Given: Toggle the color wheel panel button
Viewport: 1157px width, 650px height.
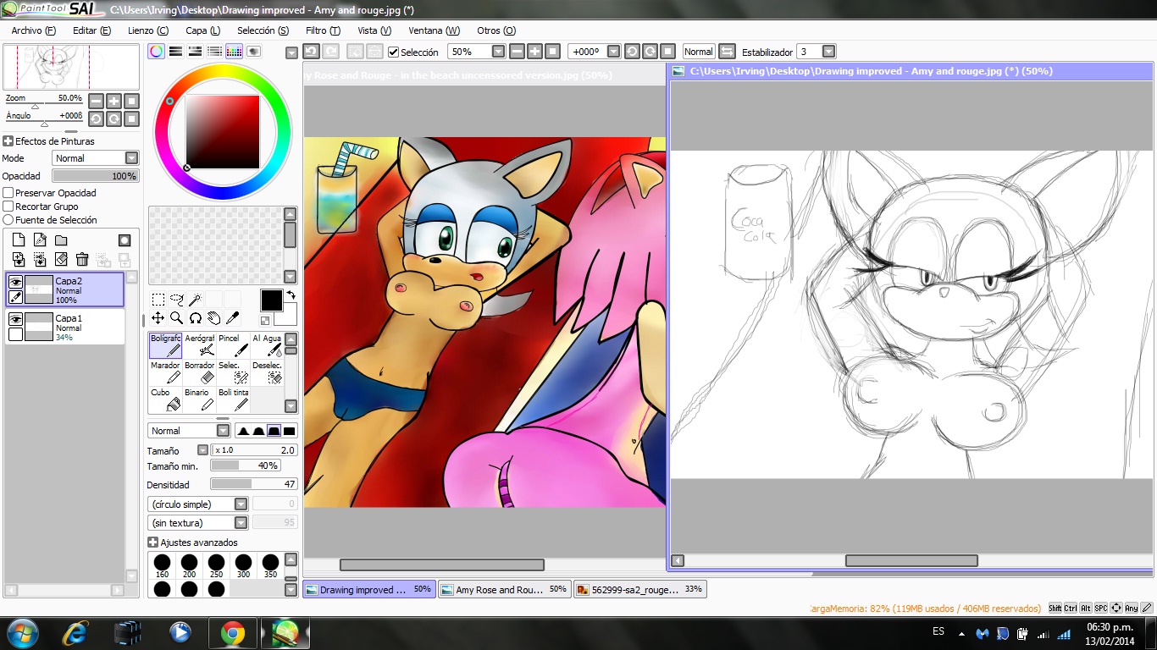Looking at the screenshot, I should point(157,52).
